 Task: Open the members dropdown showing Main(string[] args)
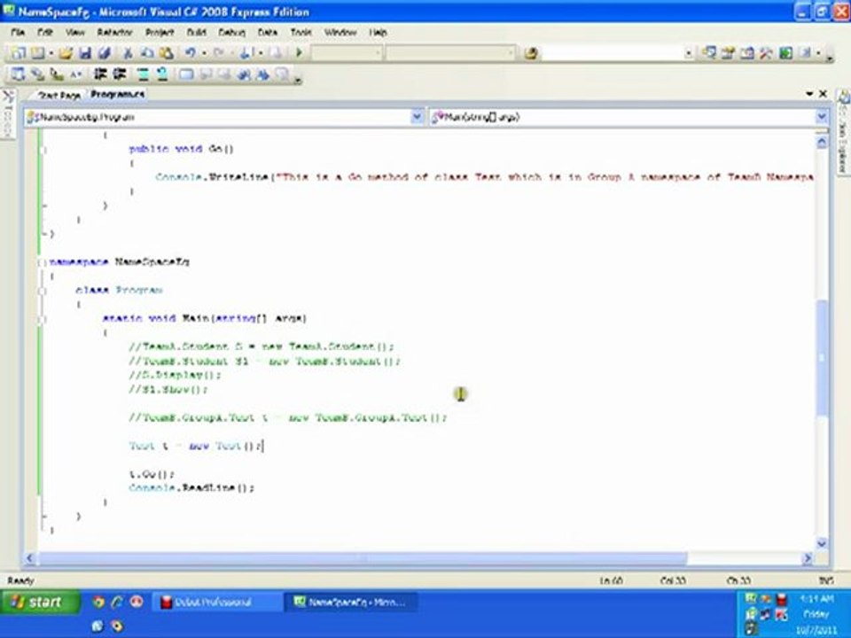coord(821,117)
